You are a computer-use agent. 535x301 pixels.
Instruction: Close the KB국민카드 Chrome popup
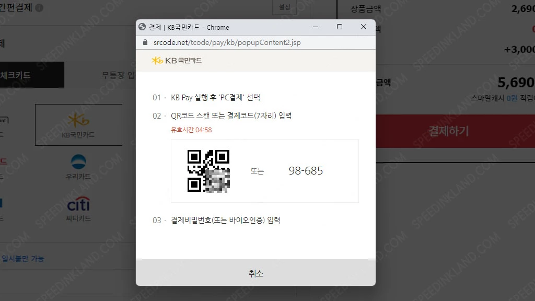(x=364, y=27)
